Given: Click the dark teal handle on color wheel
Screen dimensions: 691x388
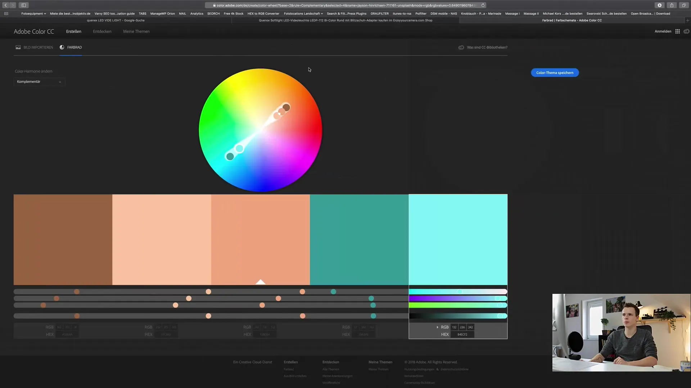Looking at the screenshot, I should pos(230,156).
